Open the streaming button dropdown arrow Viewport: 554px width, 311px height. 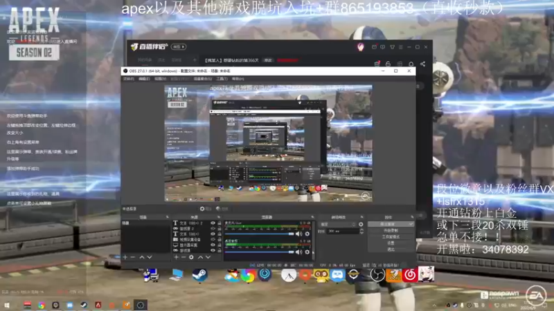point(411,224)
